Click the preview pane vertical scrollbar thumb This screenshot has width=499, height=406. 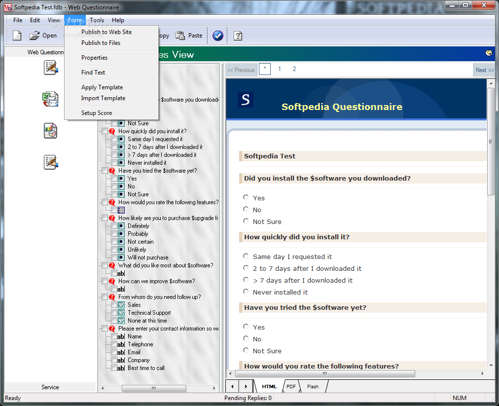tap(491, 142)
